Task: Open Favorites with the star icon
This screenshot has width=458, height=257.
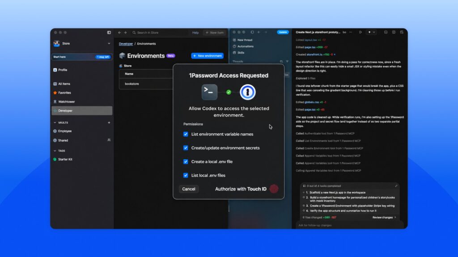Action: click(x=62, y=93)
